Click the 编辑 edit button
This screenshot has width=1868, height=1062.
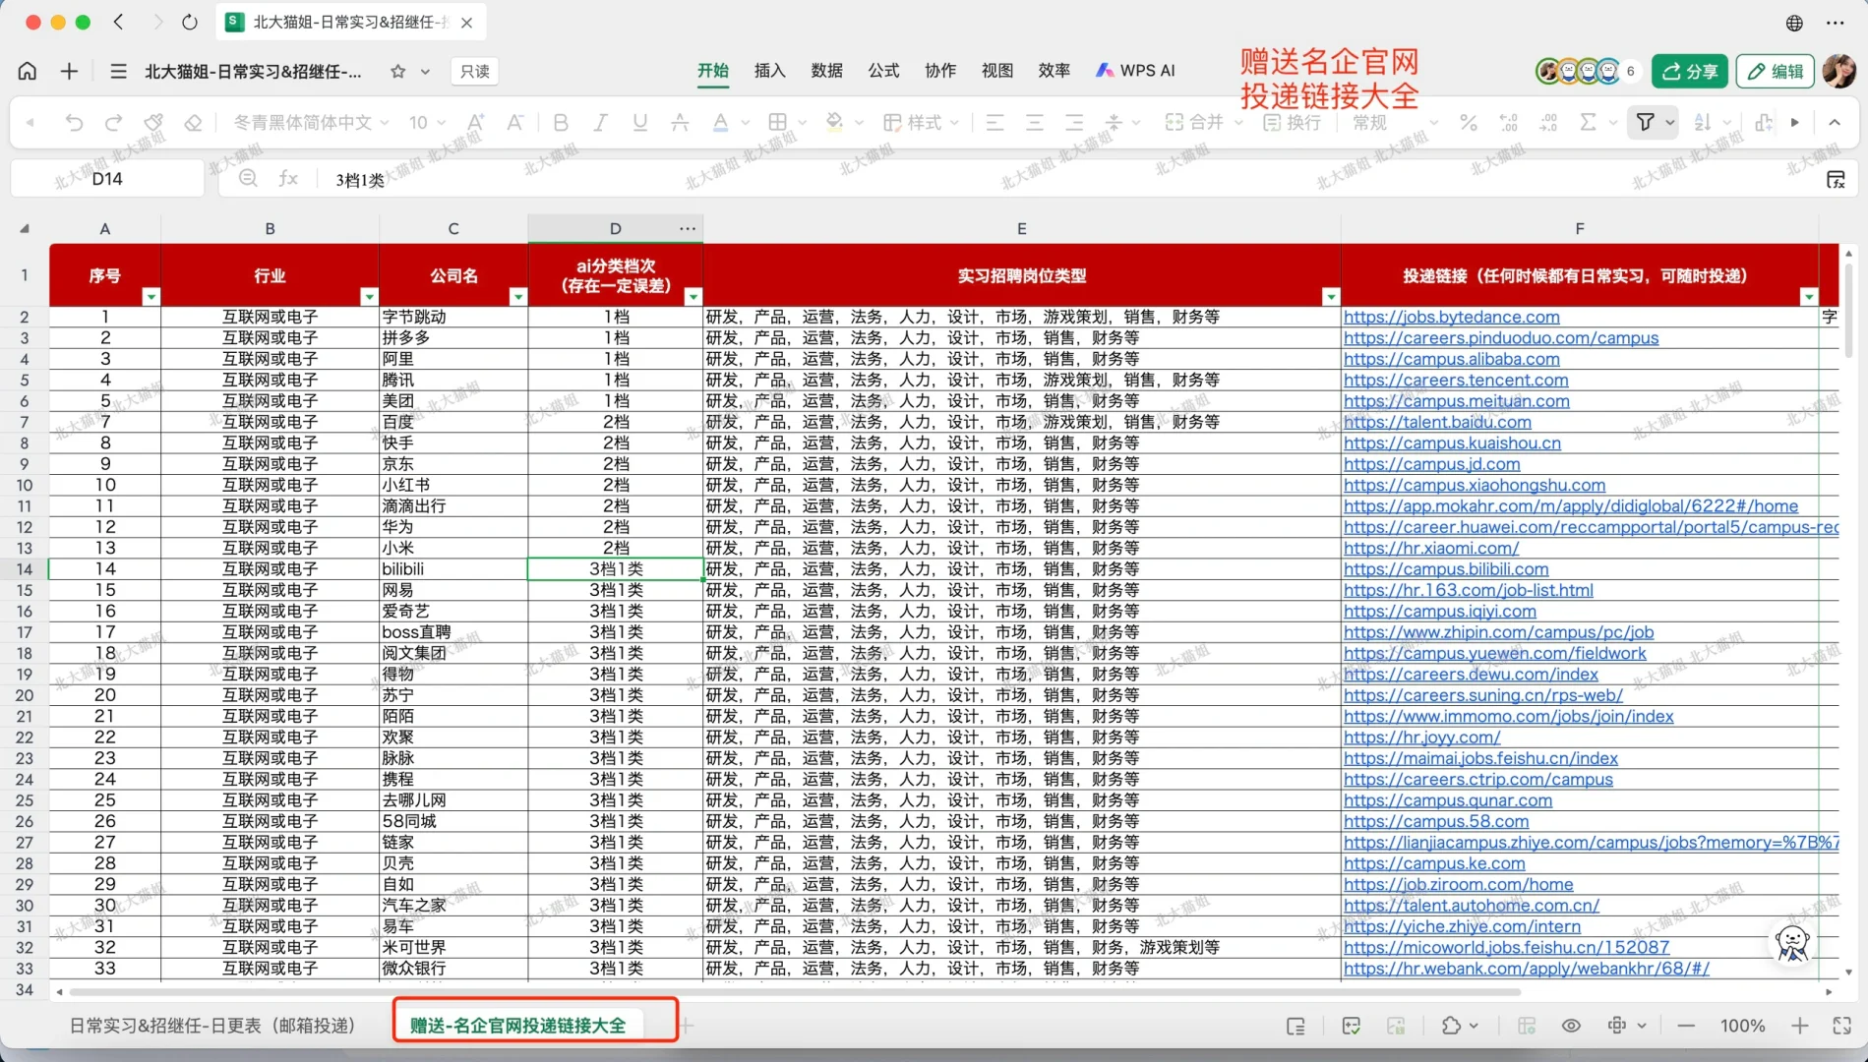1776,71
